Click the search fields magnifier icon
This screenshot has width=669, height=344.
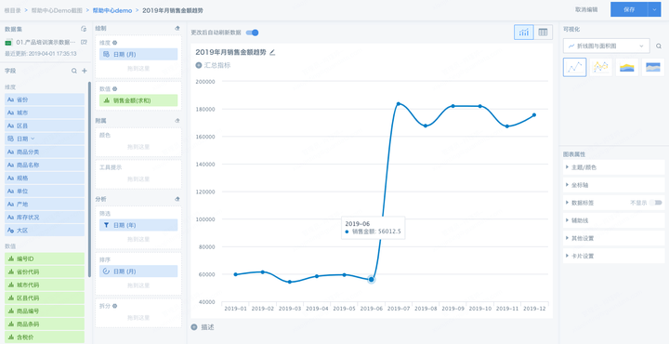click(x=74, y=71)
